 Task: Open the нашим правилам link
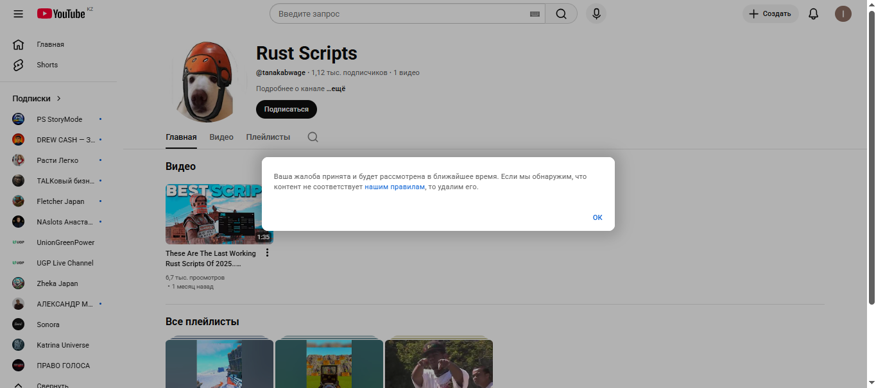point(394,187)
